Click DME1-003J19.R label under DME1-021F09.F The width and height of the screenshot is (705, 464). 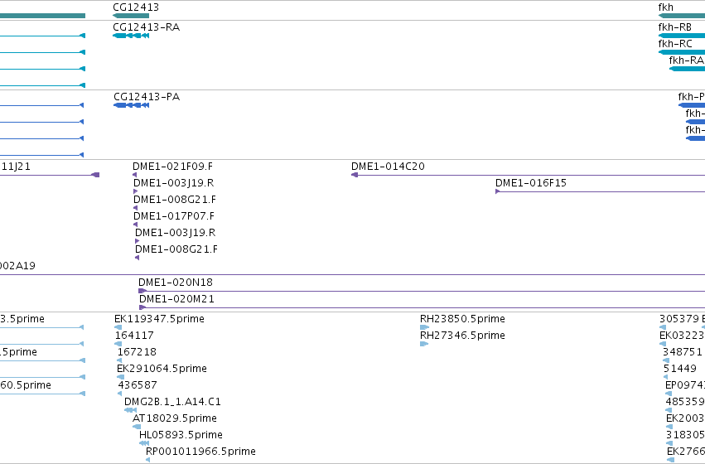pyautogui.click(x=173, y=183)
